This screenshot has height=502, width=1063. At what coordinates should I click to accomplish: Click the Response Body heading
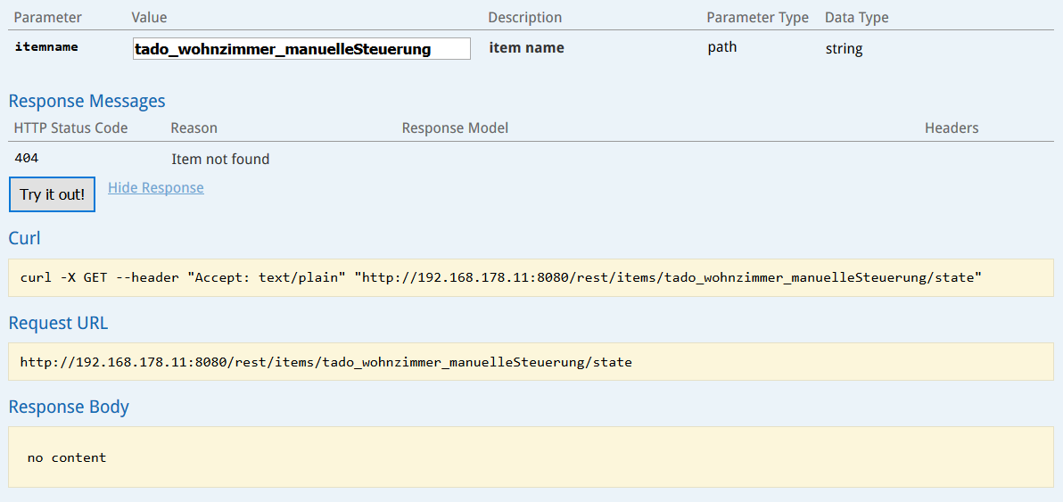[69, 407]
